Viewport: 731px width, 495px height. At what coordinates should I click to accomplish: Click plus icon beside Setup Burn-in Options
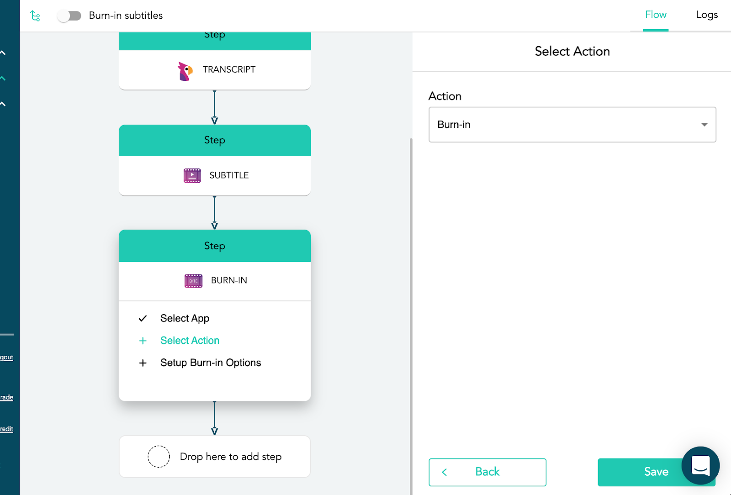point(143,363)
